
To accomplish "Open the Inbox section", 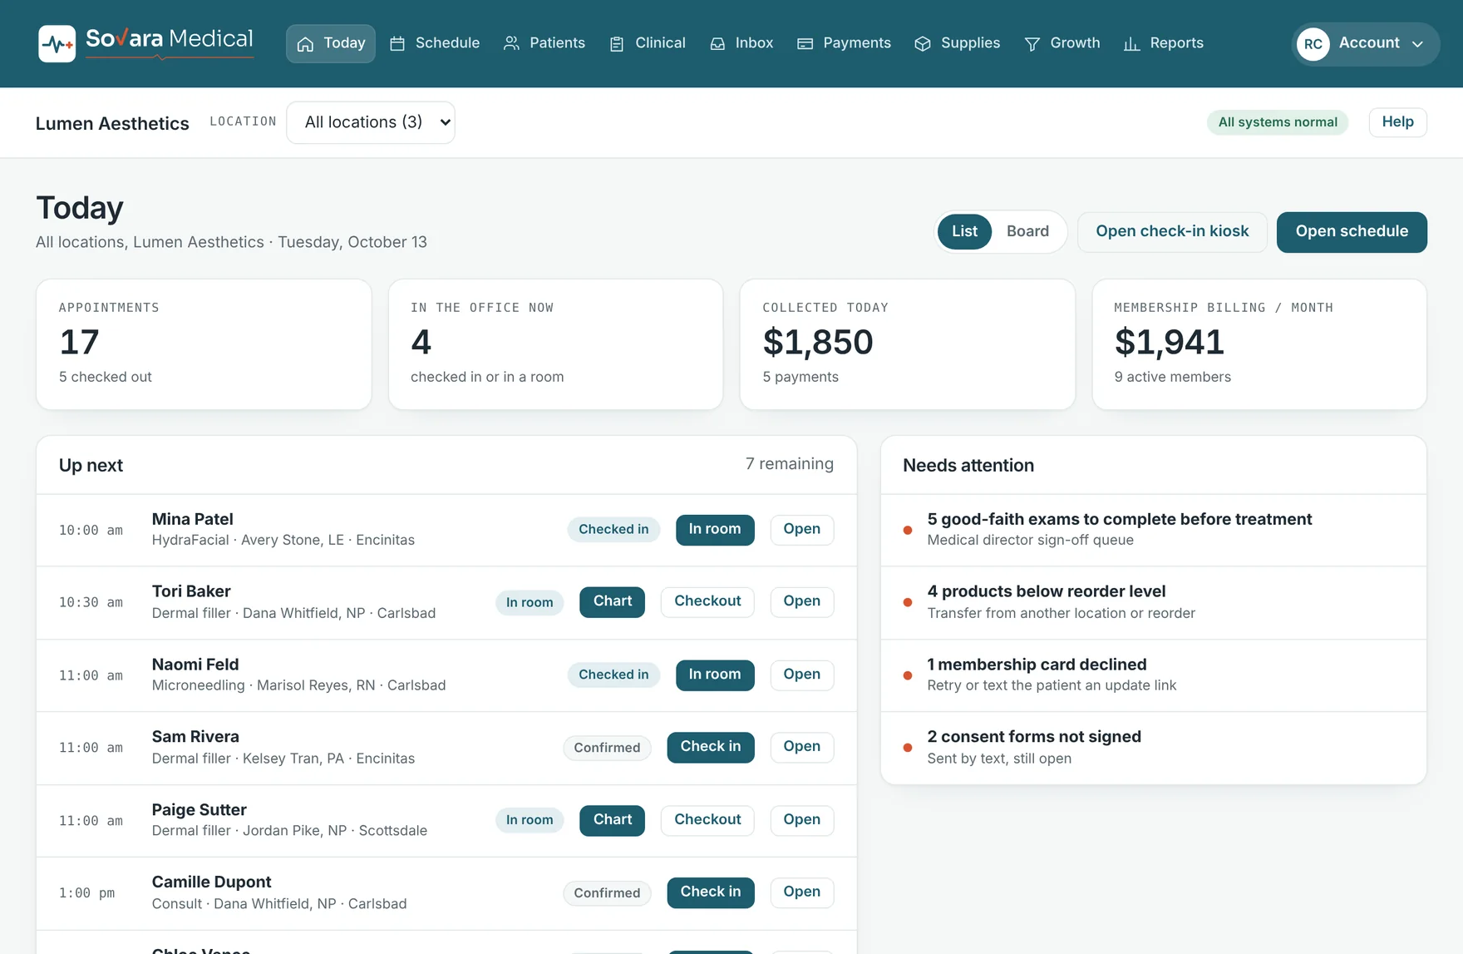I will pos(741,43).
